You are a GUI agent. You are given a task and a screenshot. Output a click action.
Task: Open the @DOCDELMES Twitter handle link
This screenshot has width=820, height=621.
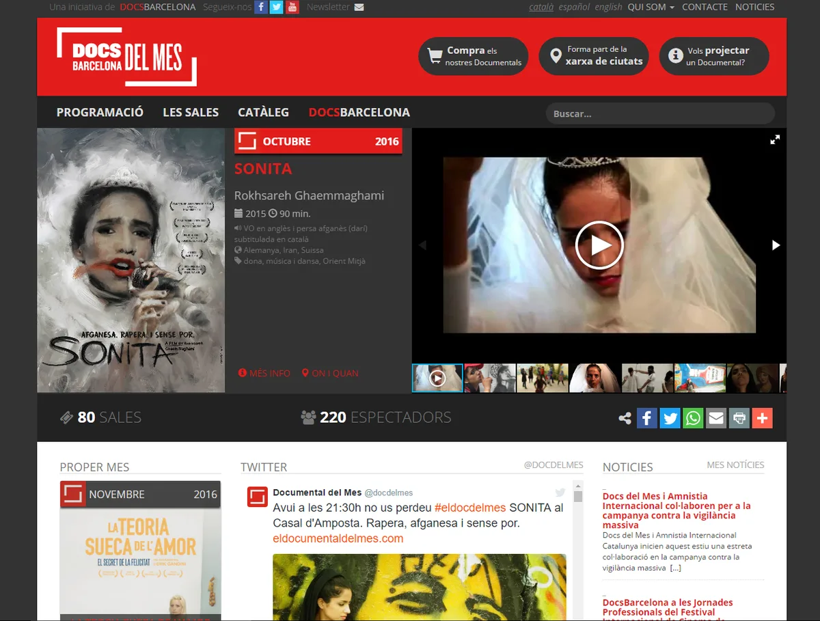[553, 465]
